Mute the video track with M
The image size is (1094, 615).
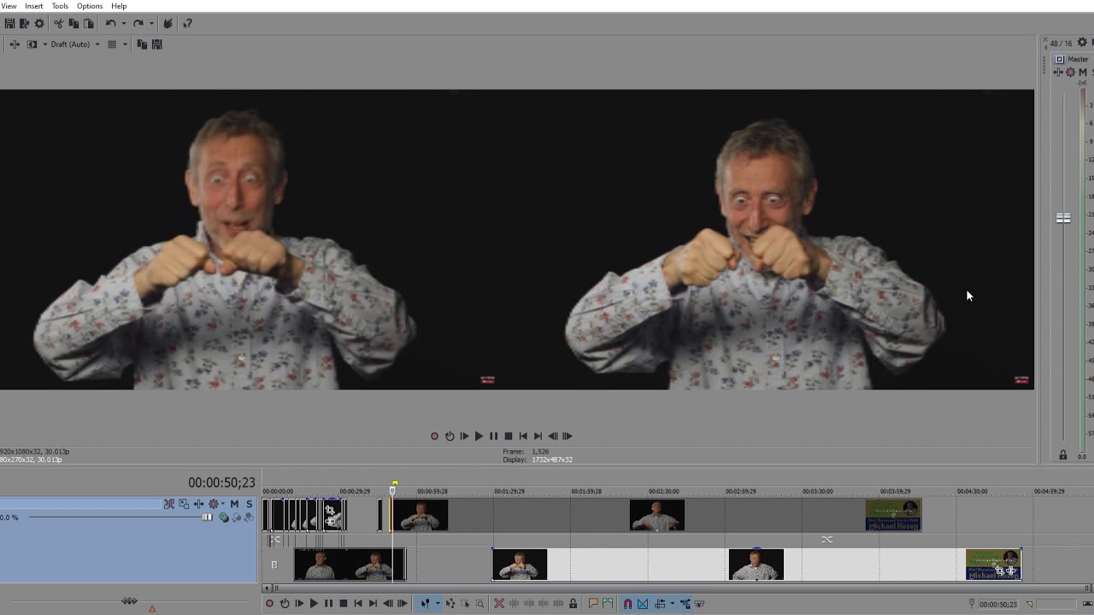pyautogui.click(x=234, y=504)
